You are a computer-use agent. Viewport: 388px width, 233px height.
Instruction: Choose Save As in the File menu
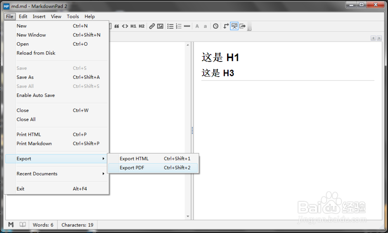(57, 77)
